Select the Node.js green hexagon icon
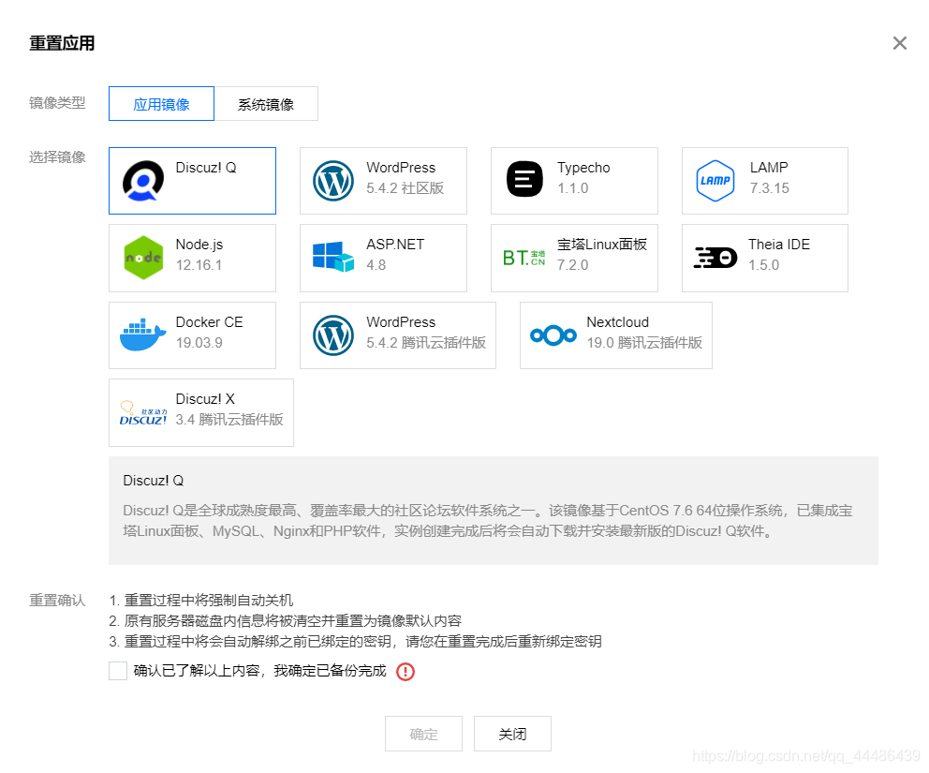Viewport: 929px width, 773px height. (x=143, y=258)
